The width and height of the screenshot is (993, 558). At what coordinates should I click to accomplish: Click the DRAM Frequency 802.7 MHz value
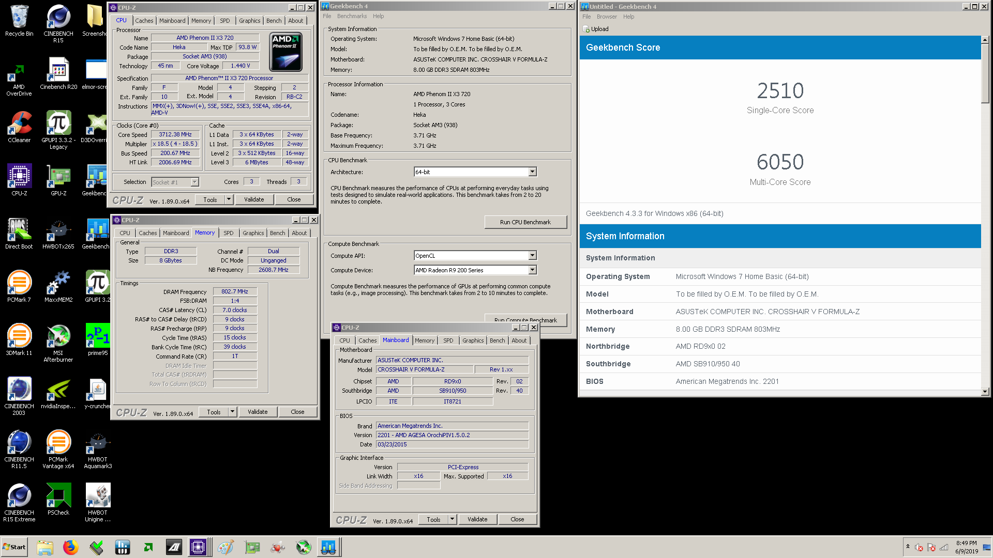pos(235,291)
